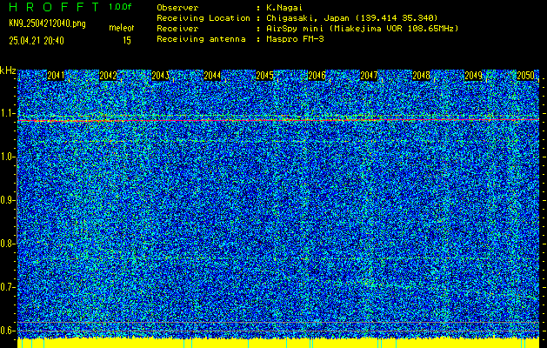The height and width of the screenshot is (348, 547).
Task: Click the Receiving Location label
Action: [x=203, y=17]
